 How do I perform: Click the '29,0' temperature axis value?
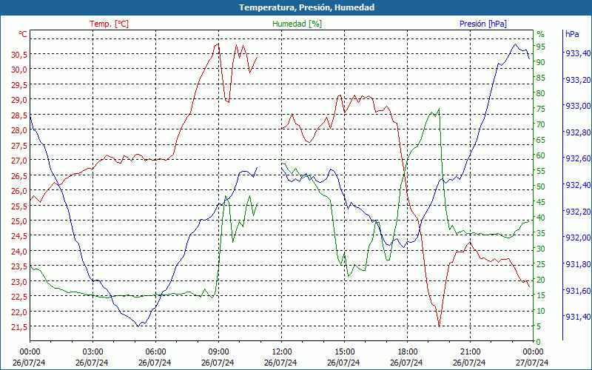[x=19, y=100]
